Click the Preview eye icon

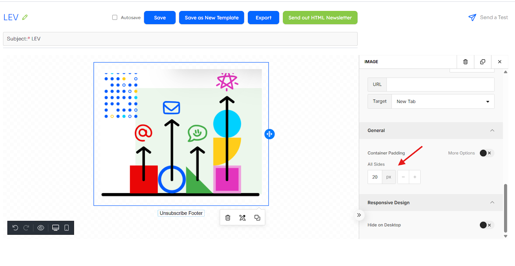click(x=41, y=228)
